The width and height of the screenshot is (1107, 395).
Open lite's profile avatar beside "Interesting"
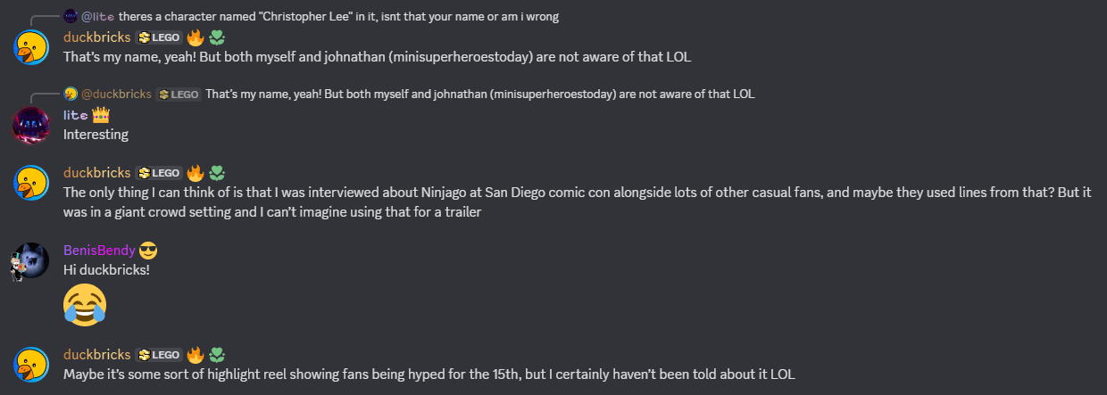point(30,124)
